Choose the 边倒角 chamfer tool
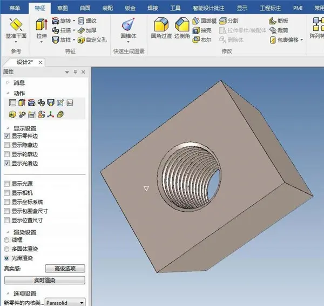Screen dimensions: 324x306 (x=182, y=28)
